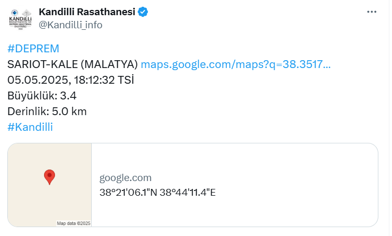Visit the @Kandilli_info handle
The image size is (392, 236).
(71, 25)
